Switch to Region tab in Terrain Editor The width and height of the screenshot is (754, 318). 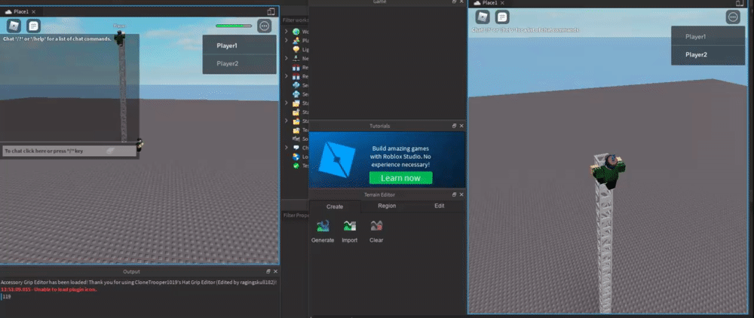click(387, 206)
